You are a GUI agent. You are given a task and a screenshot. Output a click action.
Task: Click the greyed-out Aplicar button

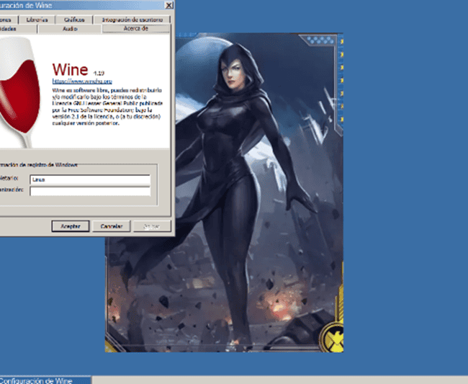point(151,226)
